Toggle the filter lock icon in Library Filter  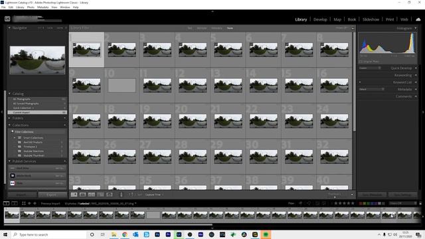(x=353, y=28)
